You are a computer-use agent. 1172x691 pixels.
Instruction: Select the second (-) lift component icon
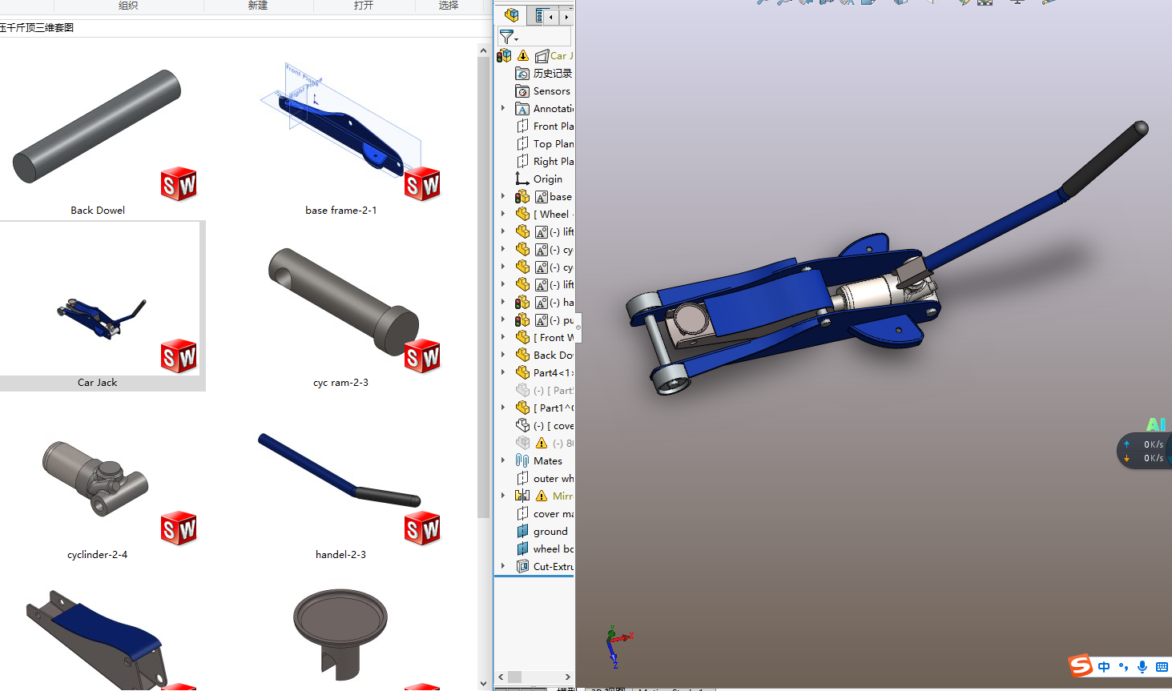tap(522, 285)
